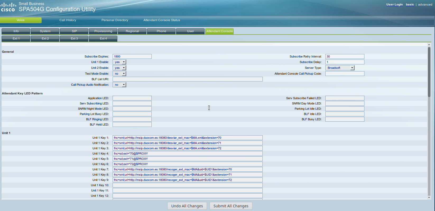Click the Unit 1 Key 10 field
Image resolution: width=435 pixels, height=211 pixels.
187,185
